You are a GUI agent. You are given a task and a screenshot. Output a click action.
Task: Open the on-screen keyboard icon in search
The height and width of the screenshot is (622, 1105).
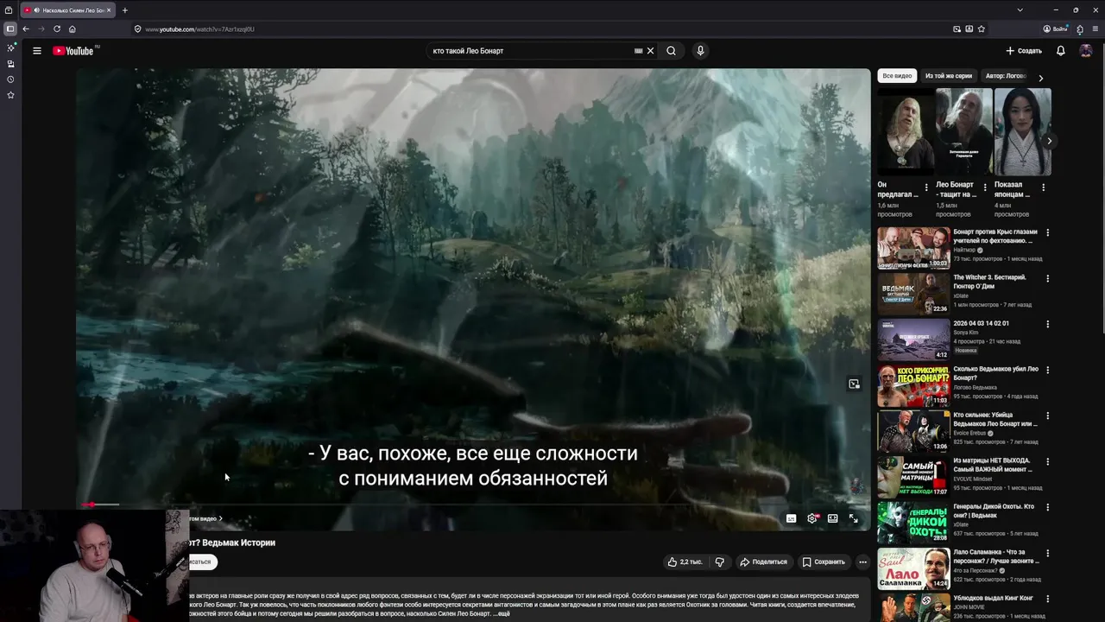point(639,51)
